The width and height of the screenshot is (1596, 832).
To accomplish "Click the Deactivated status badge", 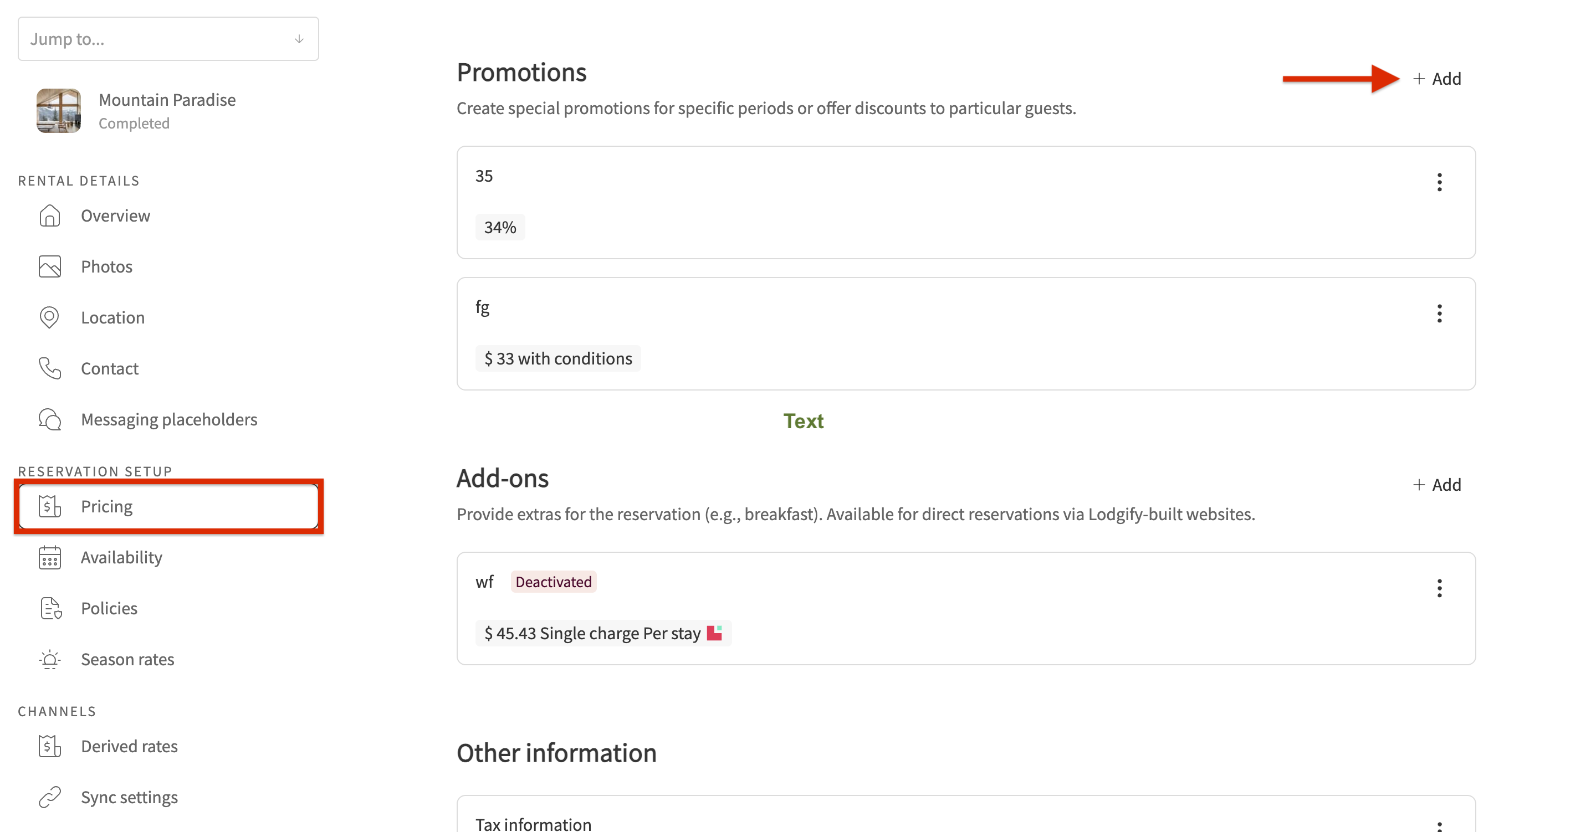I will (x=553, y=582).
